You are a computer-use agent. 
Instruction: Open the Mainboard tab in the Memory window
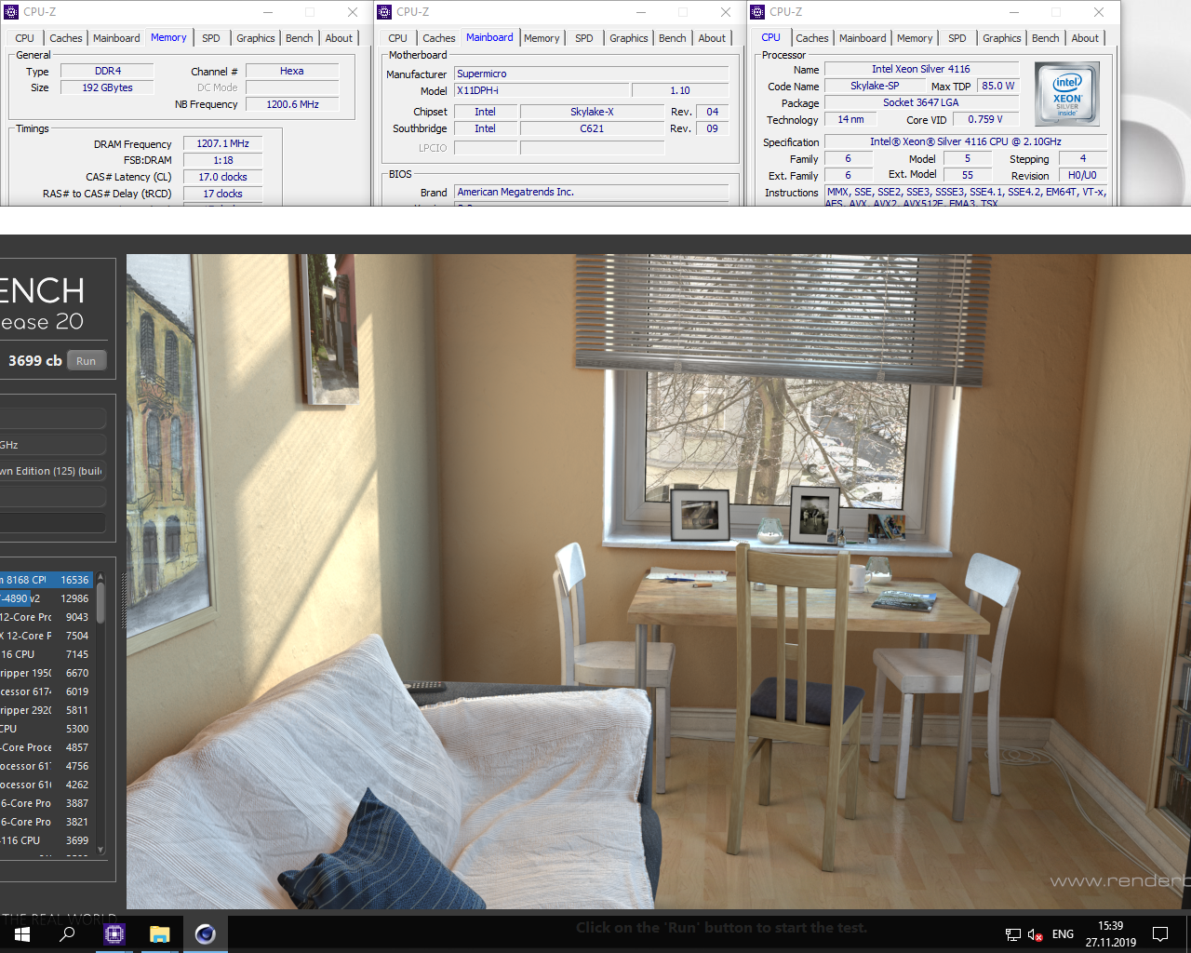click(116, 38)
